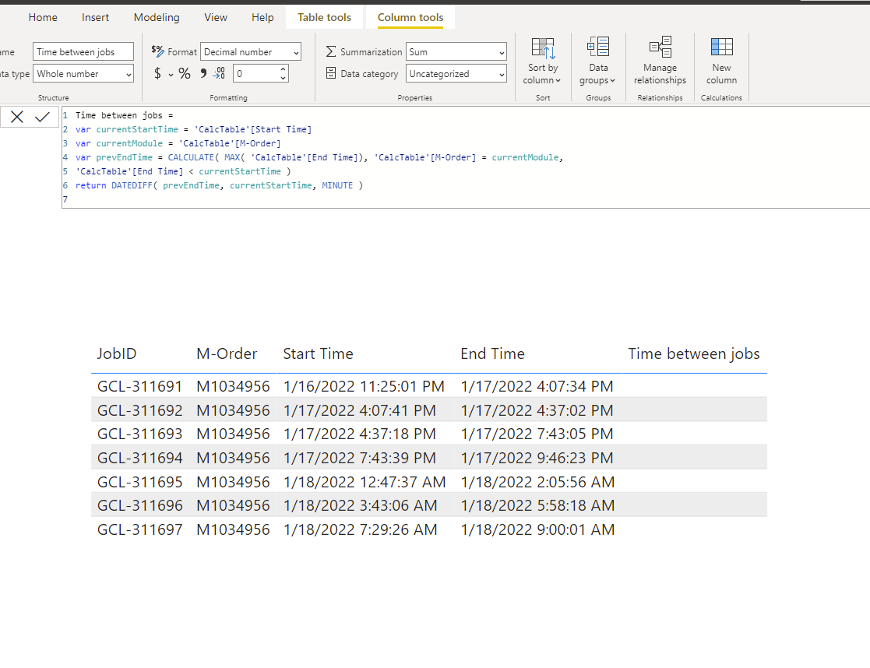Click the Data category icon

331,73
